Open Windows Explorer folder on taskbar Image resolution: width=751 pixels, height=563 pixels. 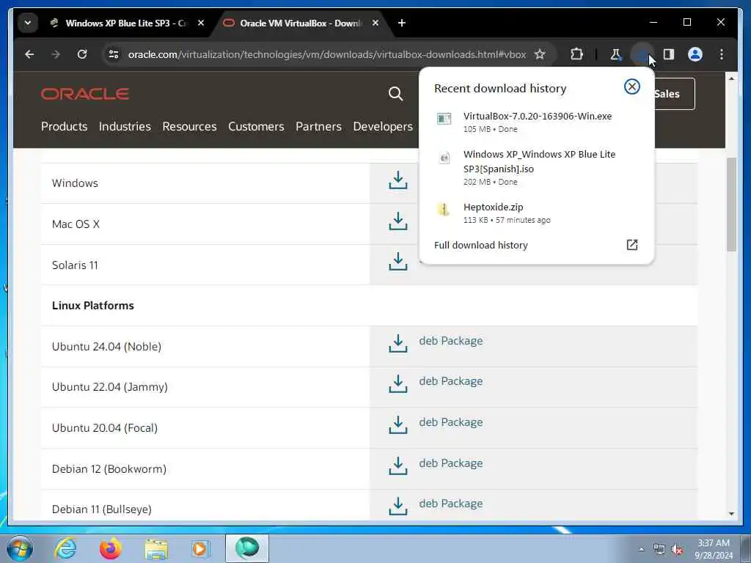[156, 549]
